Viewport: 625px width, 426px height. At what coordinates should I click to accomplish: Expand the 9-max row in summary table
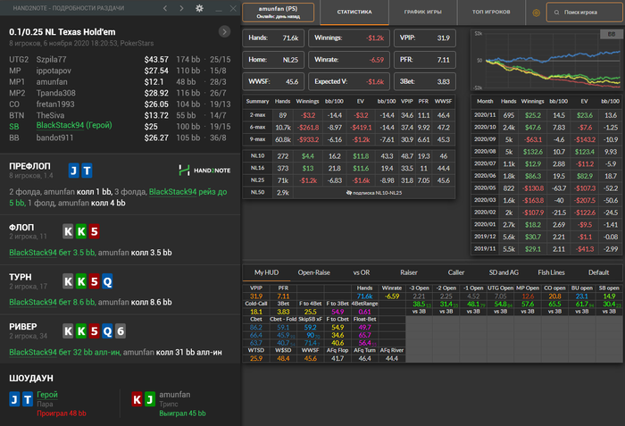pos(257,139)
